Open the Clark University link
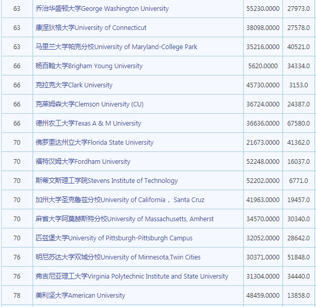 click(74, 85)
